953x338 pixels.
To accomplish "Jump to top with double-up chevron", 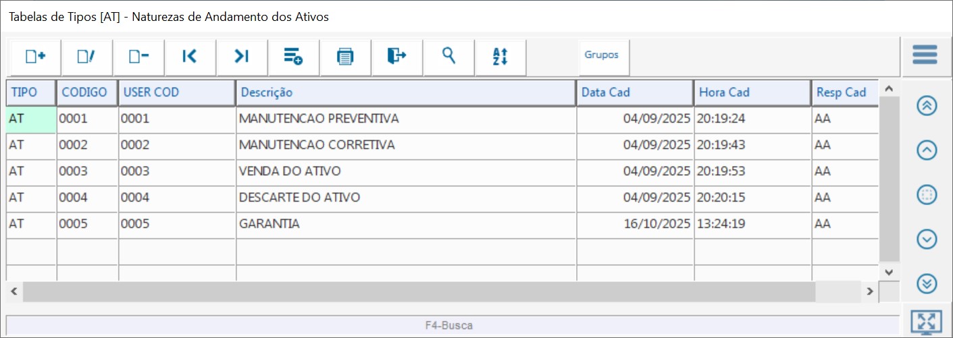I will 927,106.
